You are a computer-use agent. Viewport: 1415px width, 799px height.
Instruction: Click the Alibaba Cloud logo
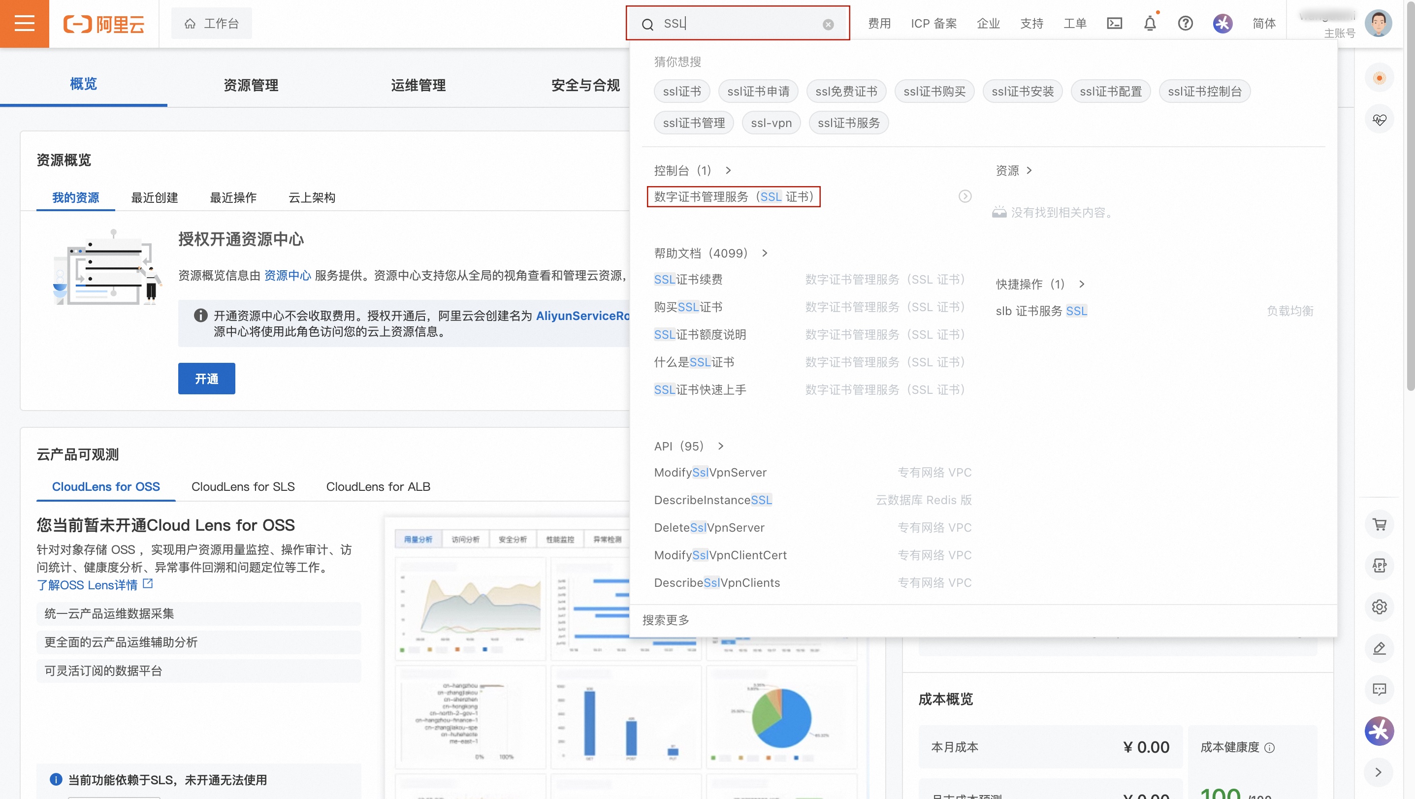tap(103, 24)
